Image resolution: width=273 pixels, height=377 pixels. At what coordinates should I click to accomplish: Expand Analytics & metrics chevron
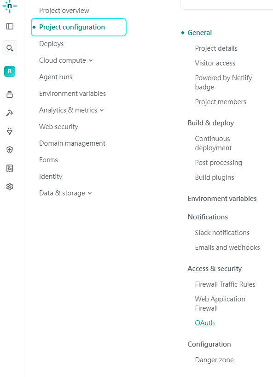click(102, 110)
